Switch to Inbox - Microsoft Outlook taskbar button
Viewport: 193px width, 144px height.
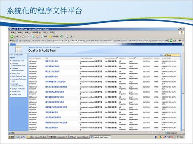pos(37,137)
